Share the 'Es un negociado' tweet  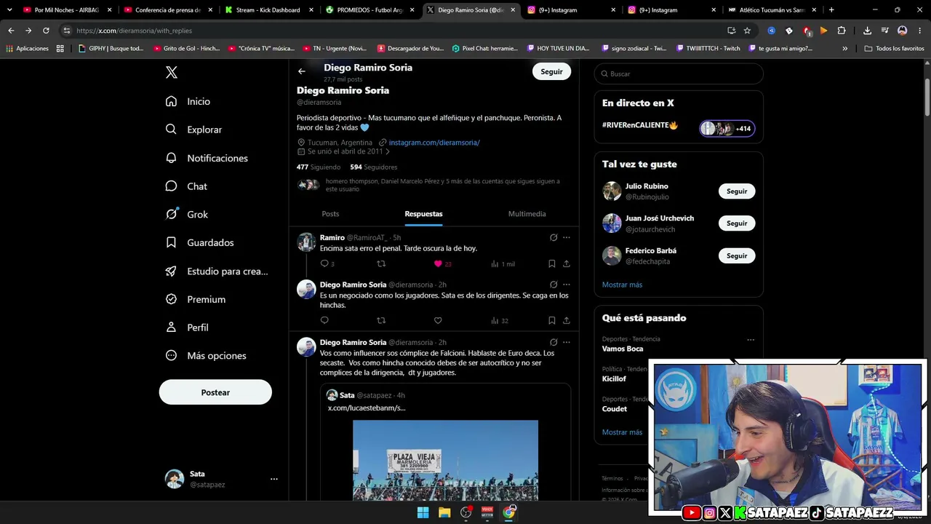click(x=567, y=320)
